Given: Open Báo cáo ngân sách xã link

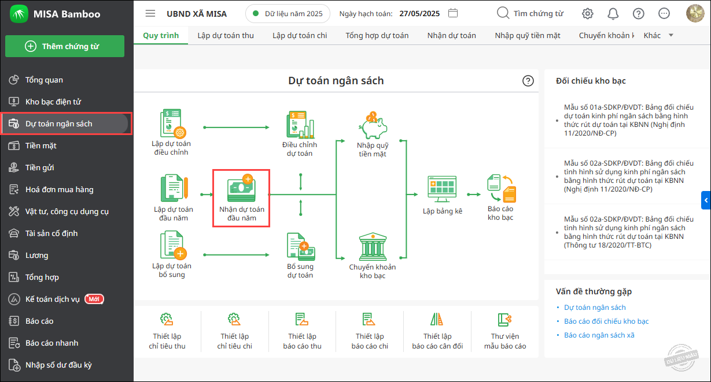Looking at the screenshot, I should pos(599,335).
